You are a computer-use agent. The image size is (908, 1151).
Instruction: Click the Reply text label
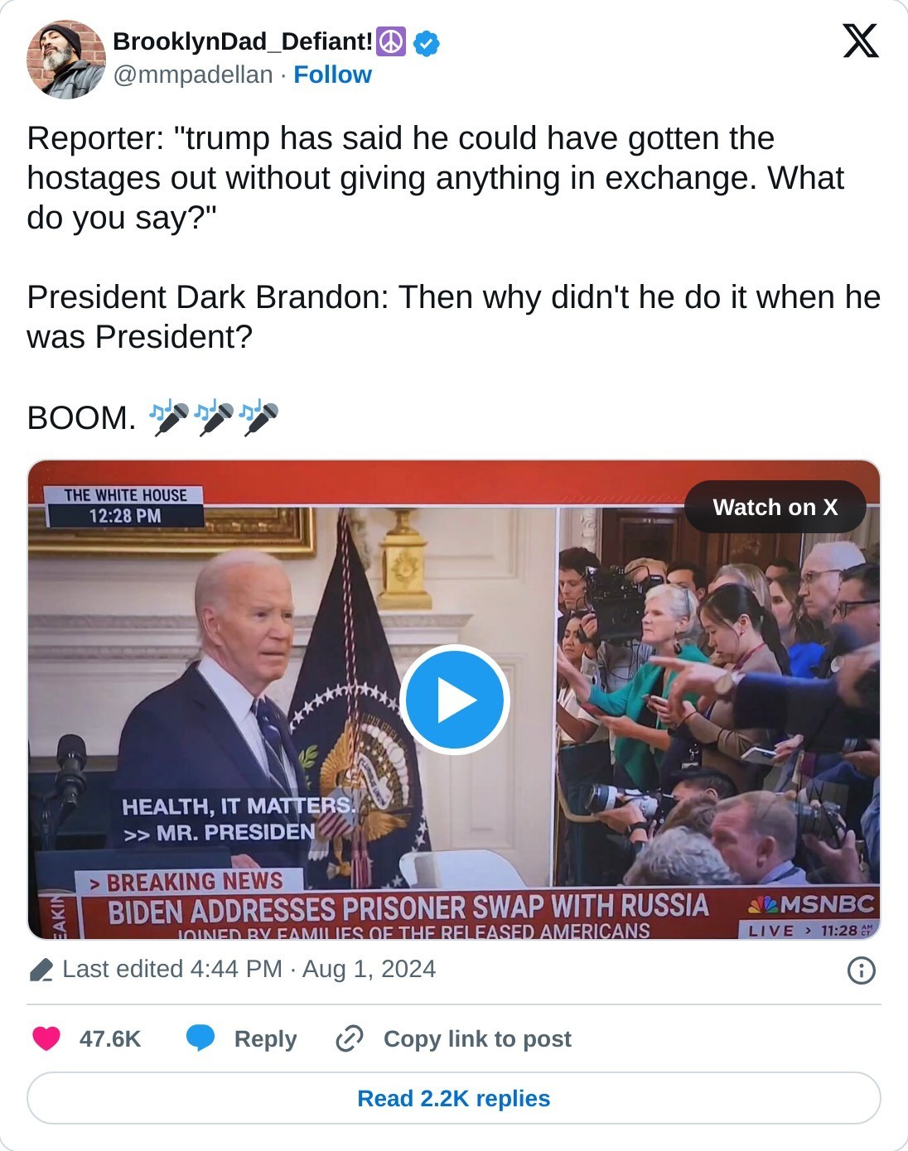(265, 1038)
